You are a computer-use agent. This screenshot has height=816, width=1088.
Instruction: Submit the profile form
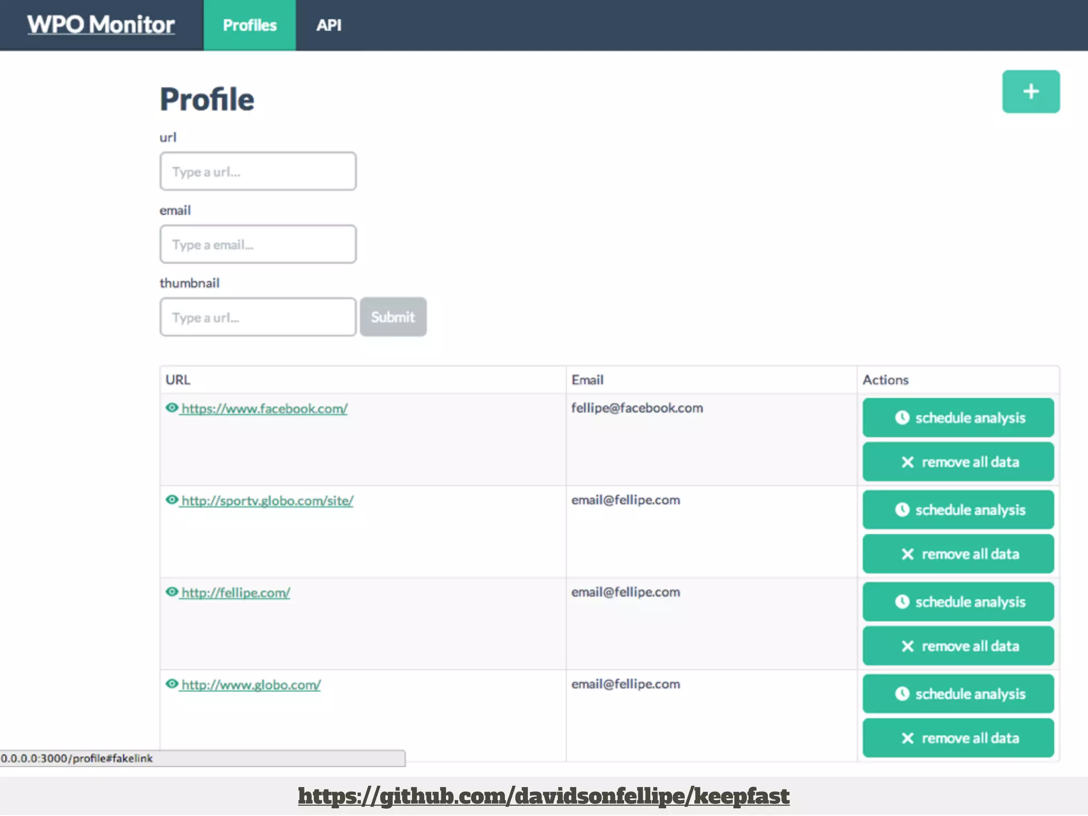coord(393,317)
